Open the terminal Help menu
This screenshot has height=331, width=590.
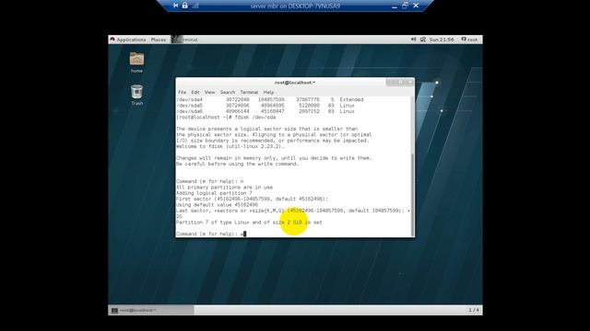[x=268, y=92]
